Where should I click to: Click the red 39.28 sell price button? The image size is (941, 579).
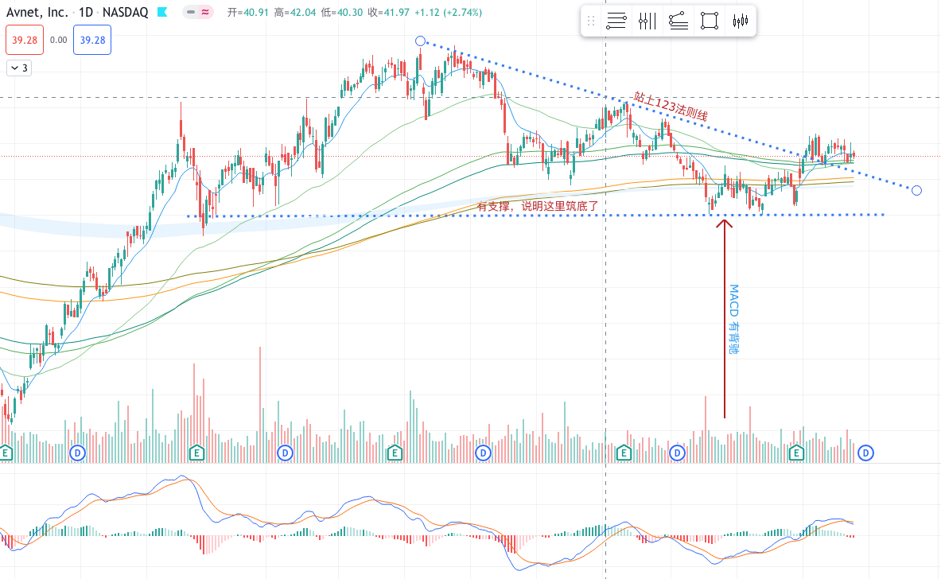[x=22, y=40]
